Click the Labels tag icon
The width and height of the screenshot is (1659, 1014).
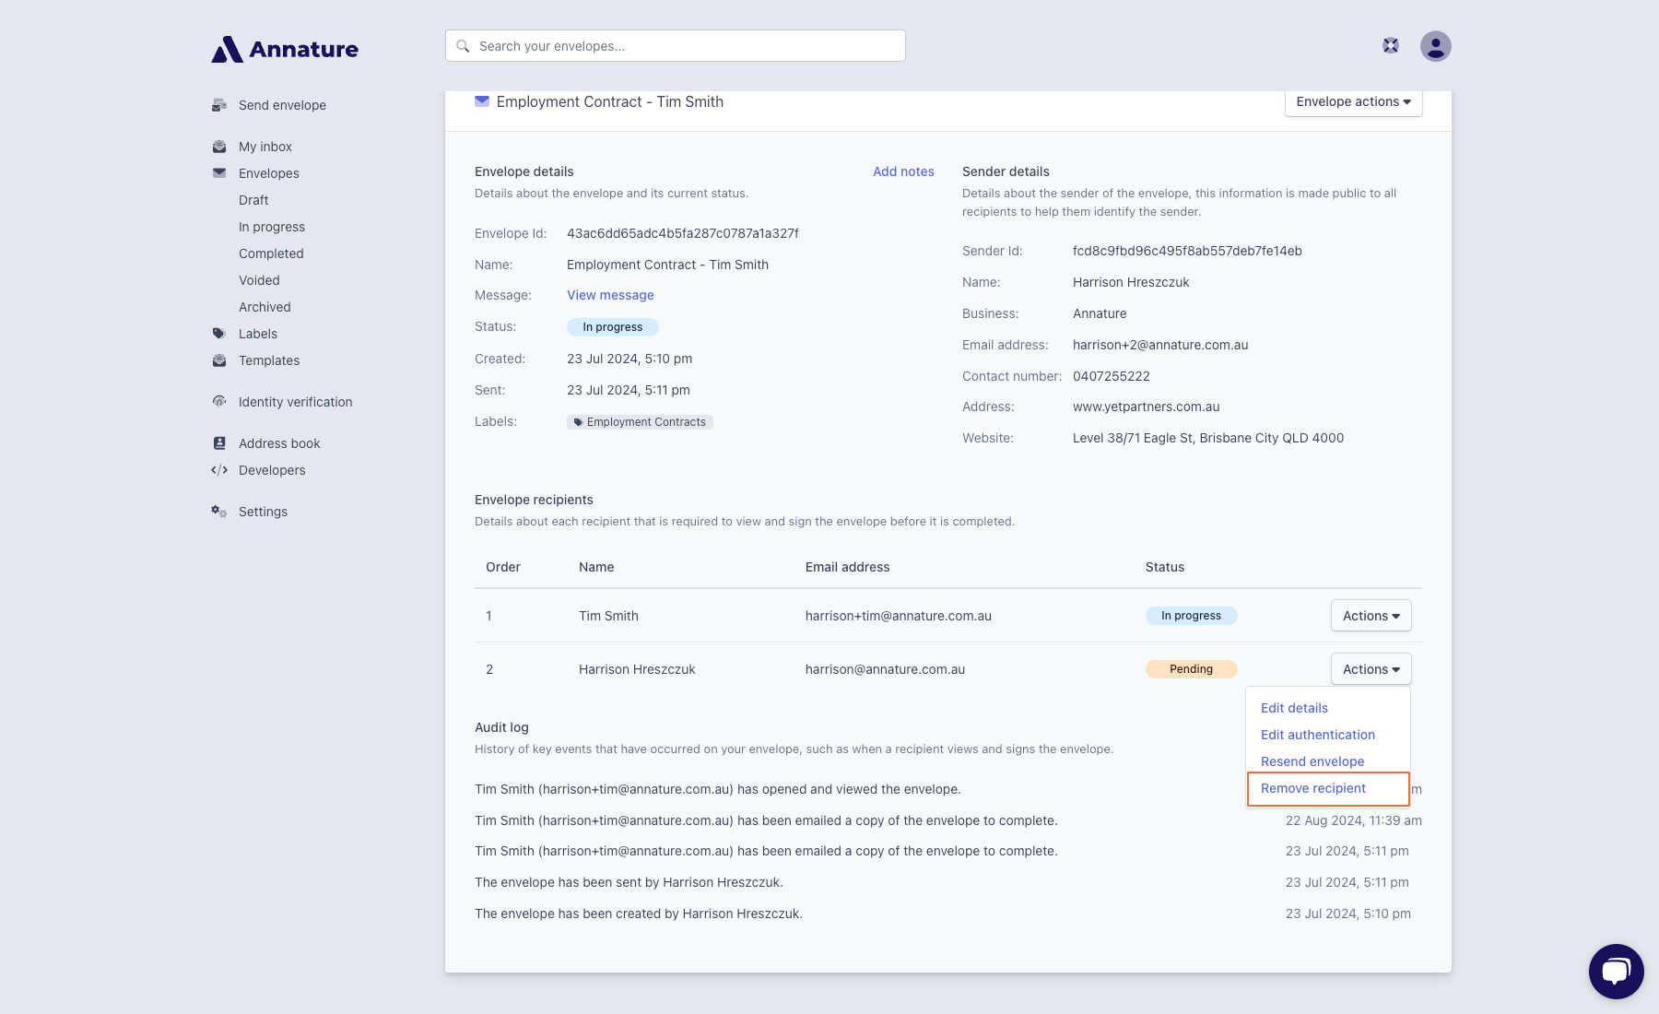click(x=219, y=334)
